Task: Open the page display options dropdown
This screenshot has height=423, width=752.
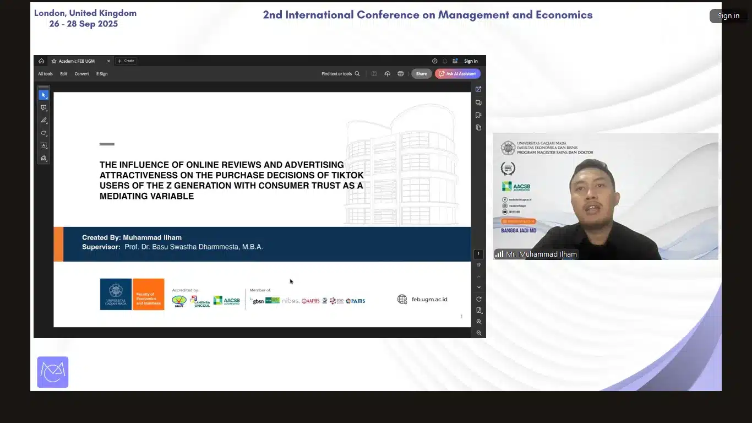Action: pos(478,311)
